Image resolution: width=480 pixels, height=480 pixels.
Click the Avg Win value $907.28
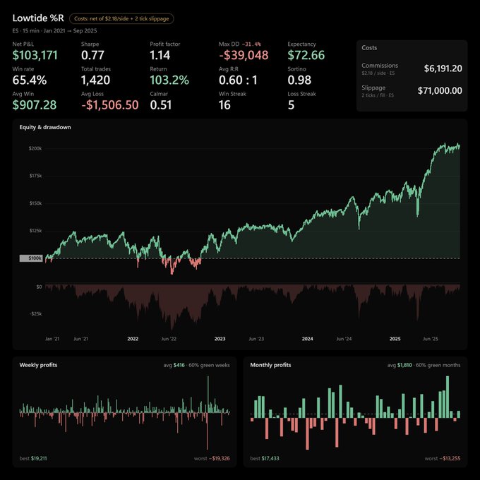35,105
